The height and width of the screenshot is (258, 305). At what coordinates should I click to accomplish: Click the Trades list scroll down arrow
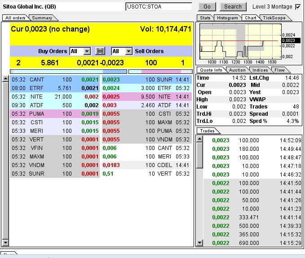click(200, 243)
